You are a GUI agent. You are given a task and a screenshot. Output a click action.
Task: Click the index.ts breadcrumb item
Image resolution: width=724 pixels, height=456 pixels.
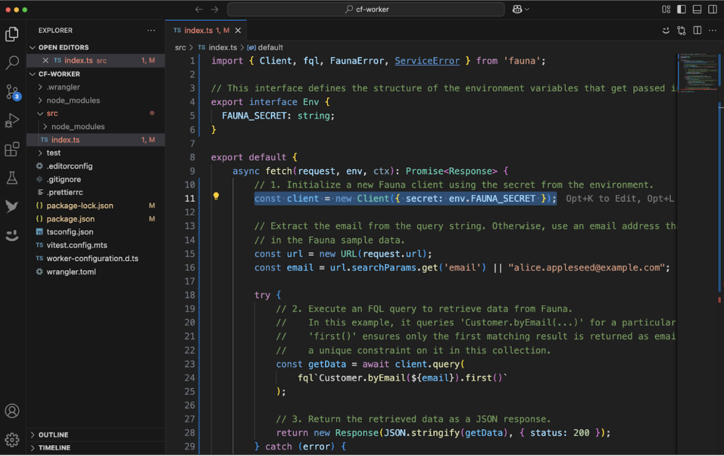[218, 48]
